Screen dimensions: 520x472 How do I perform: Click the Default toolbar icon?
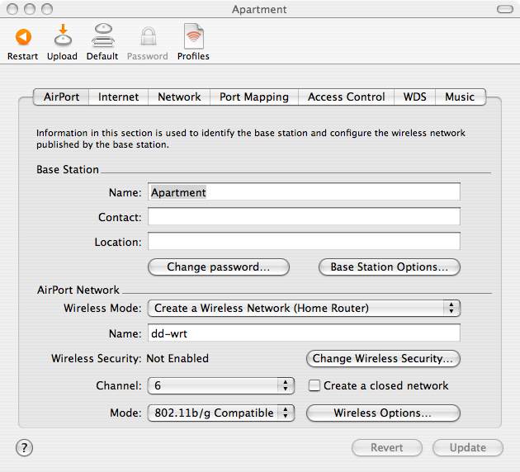point(103,35)
